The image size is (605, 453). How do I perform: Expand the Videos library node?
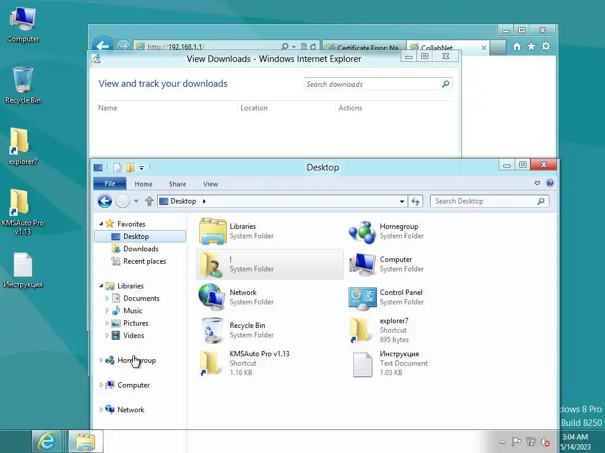(x=107, y=335)
